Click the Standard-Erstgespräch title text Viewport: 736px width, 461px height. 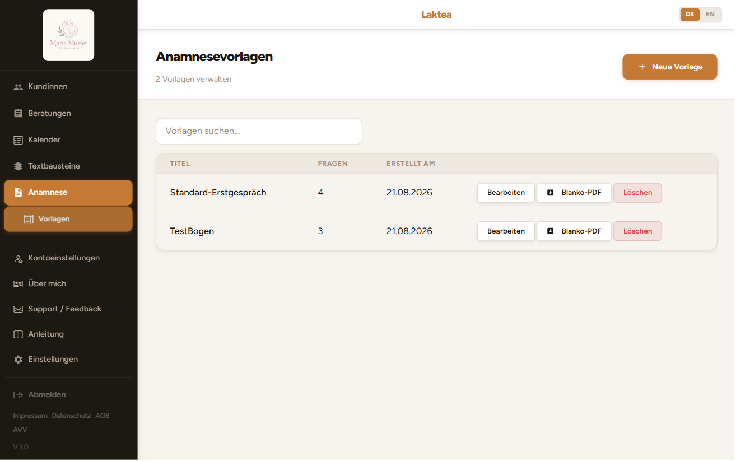coord(218,193)
